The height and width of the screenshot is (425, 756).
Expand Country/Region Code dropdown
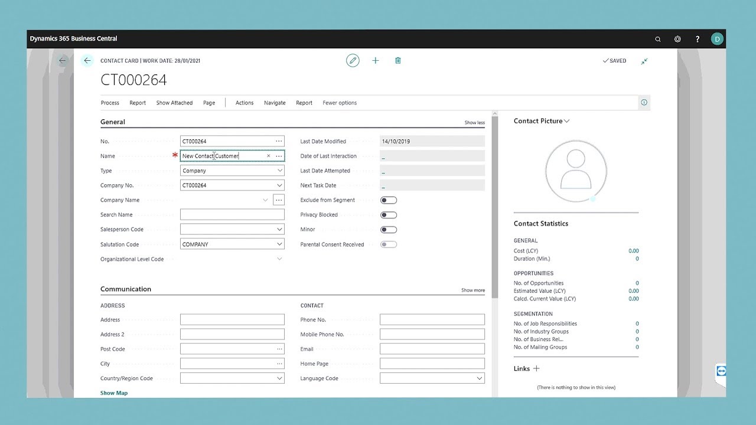pyautogui.click(x=279, y=378)
